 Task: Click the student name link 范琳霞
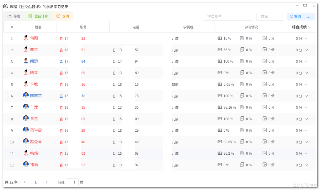point(36,131)
